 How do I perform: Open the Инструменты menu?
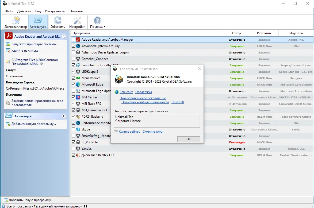[x=55, y=11]
